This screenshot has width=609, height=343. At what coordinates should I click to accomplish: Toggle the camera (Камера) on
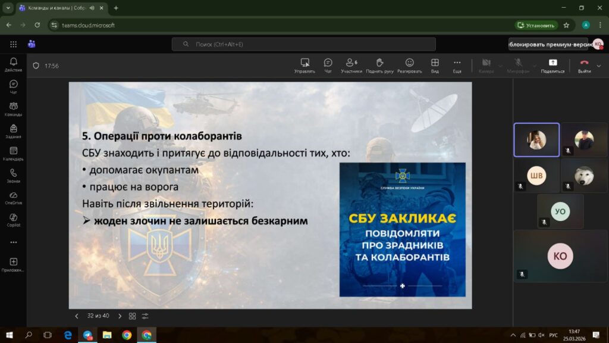[486, 65]
